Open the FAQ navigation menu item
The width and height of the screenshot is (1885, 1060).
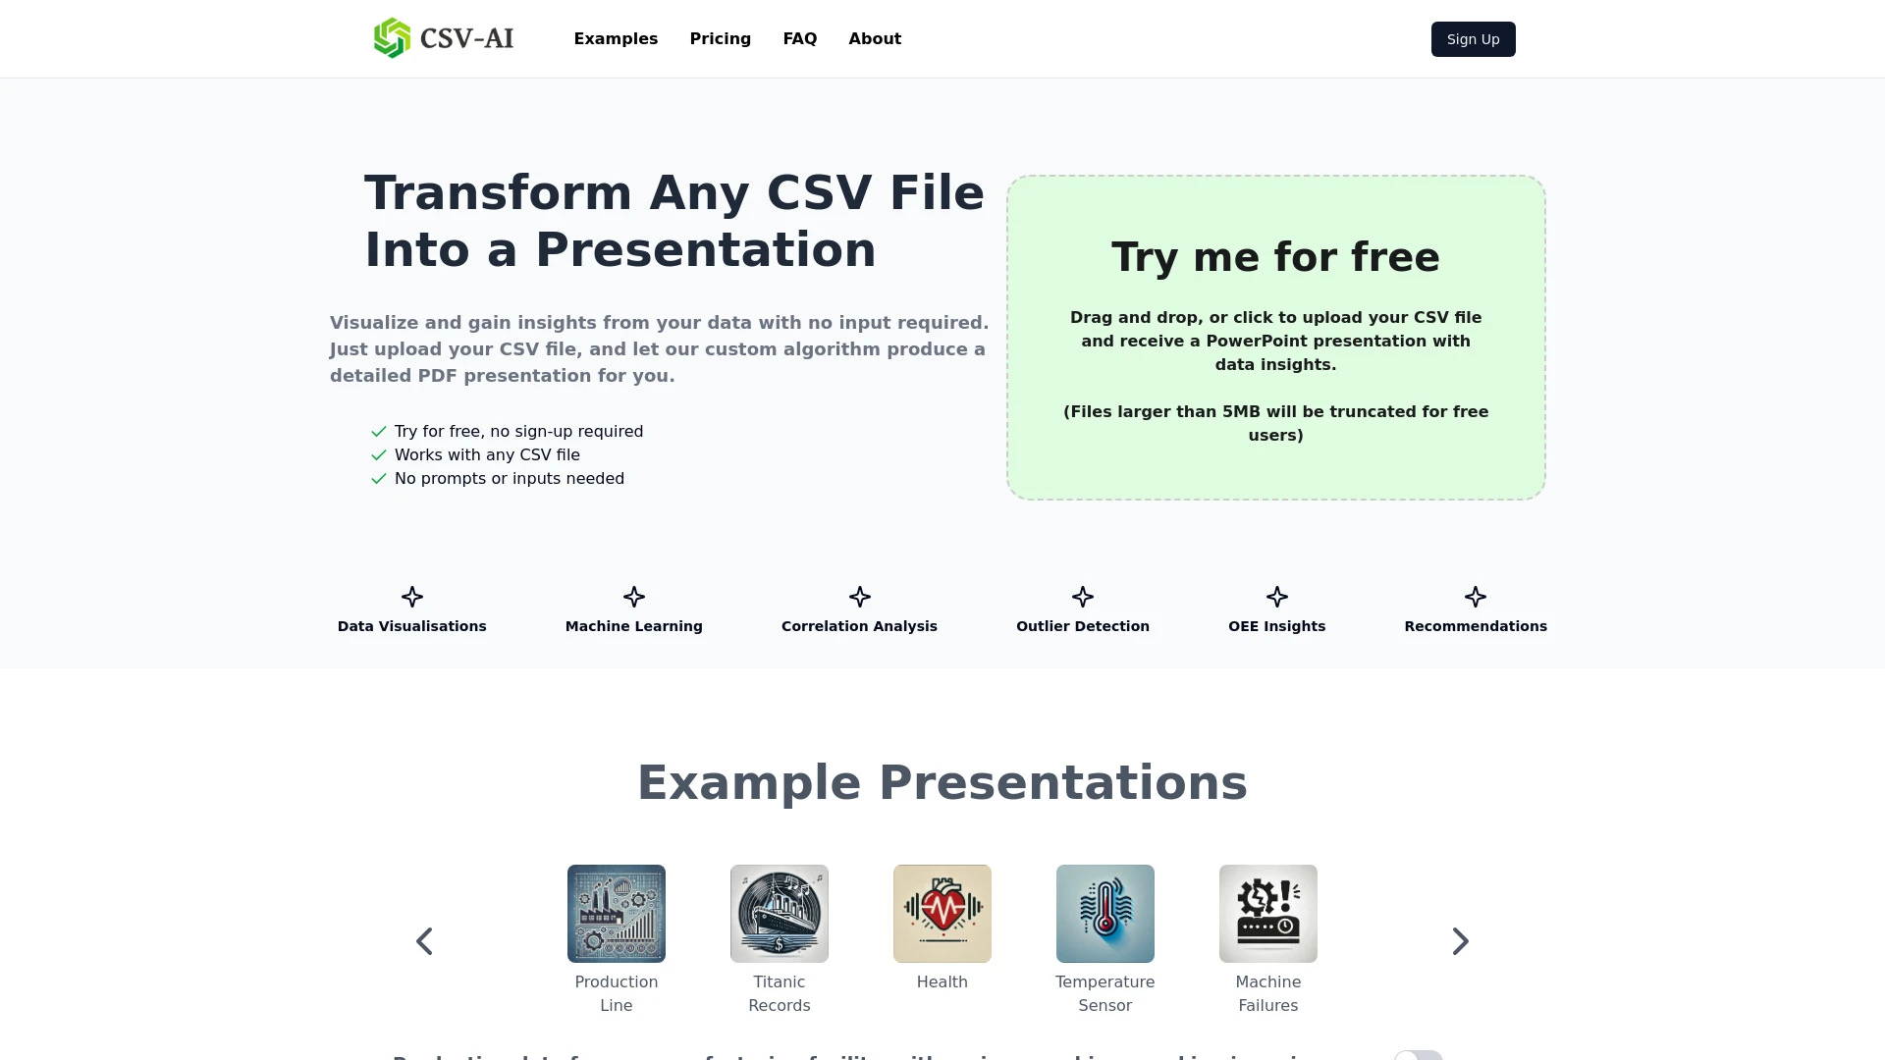pos(799,39)
